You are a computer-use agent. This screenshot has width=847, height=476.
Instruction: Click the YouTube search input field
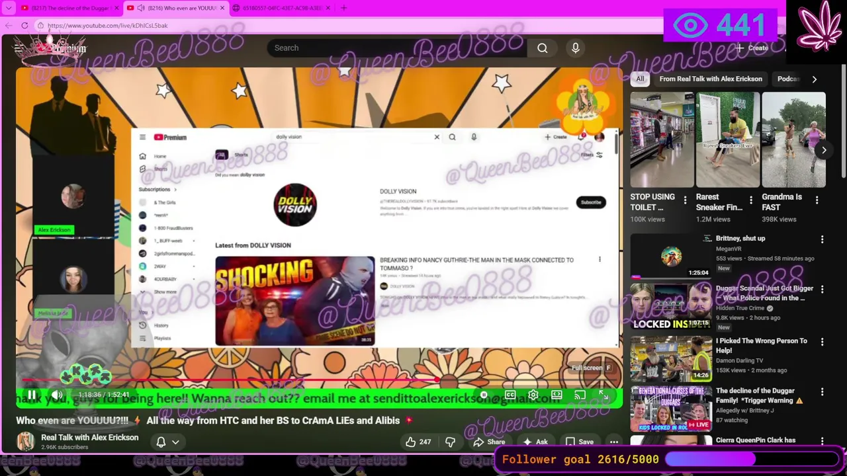click(x=397, y=48)
